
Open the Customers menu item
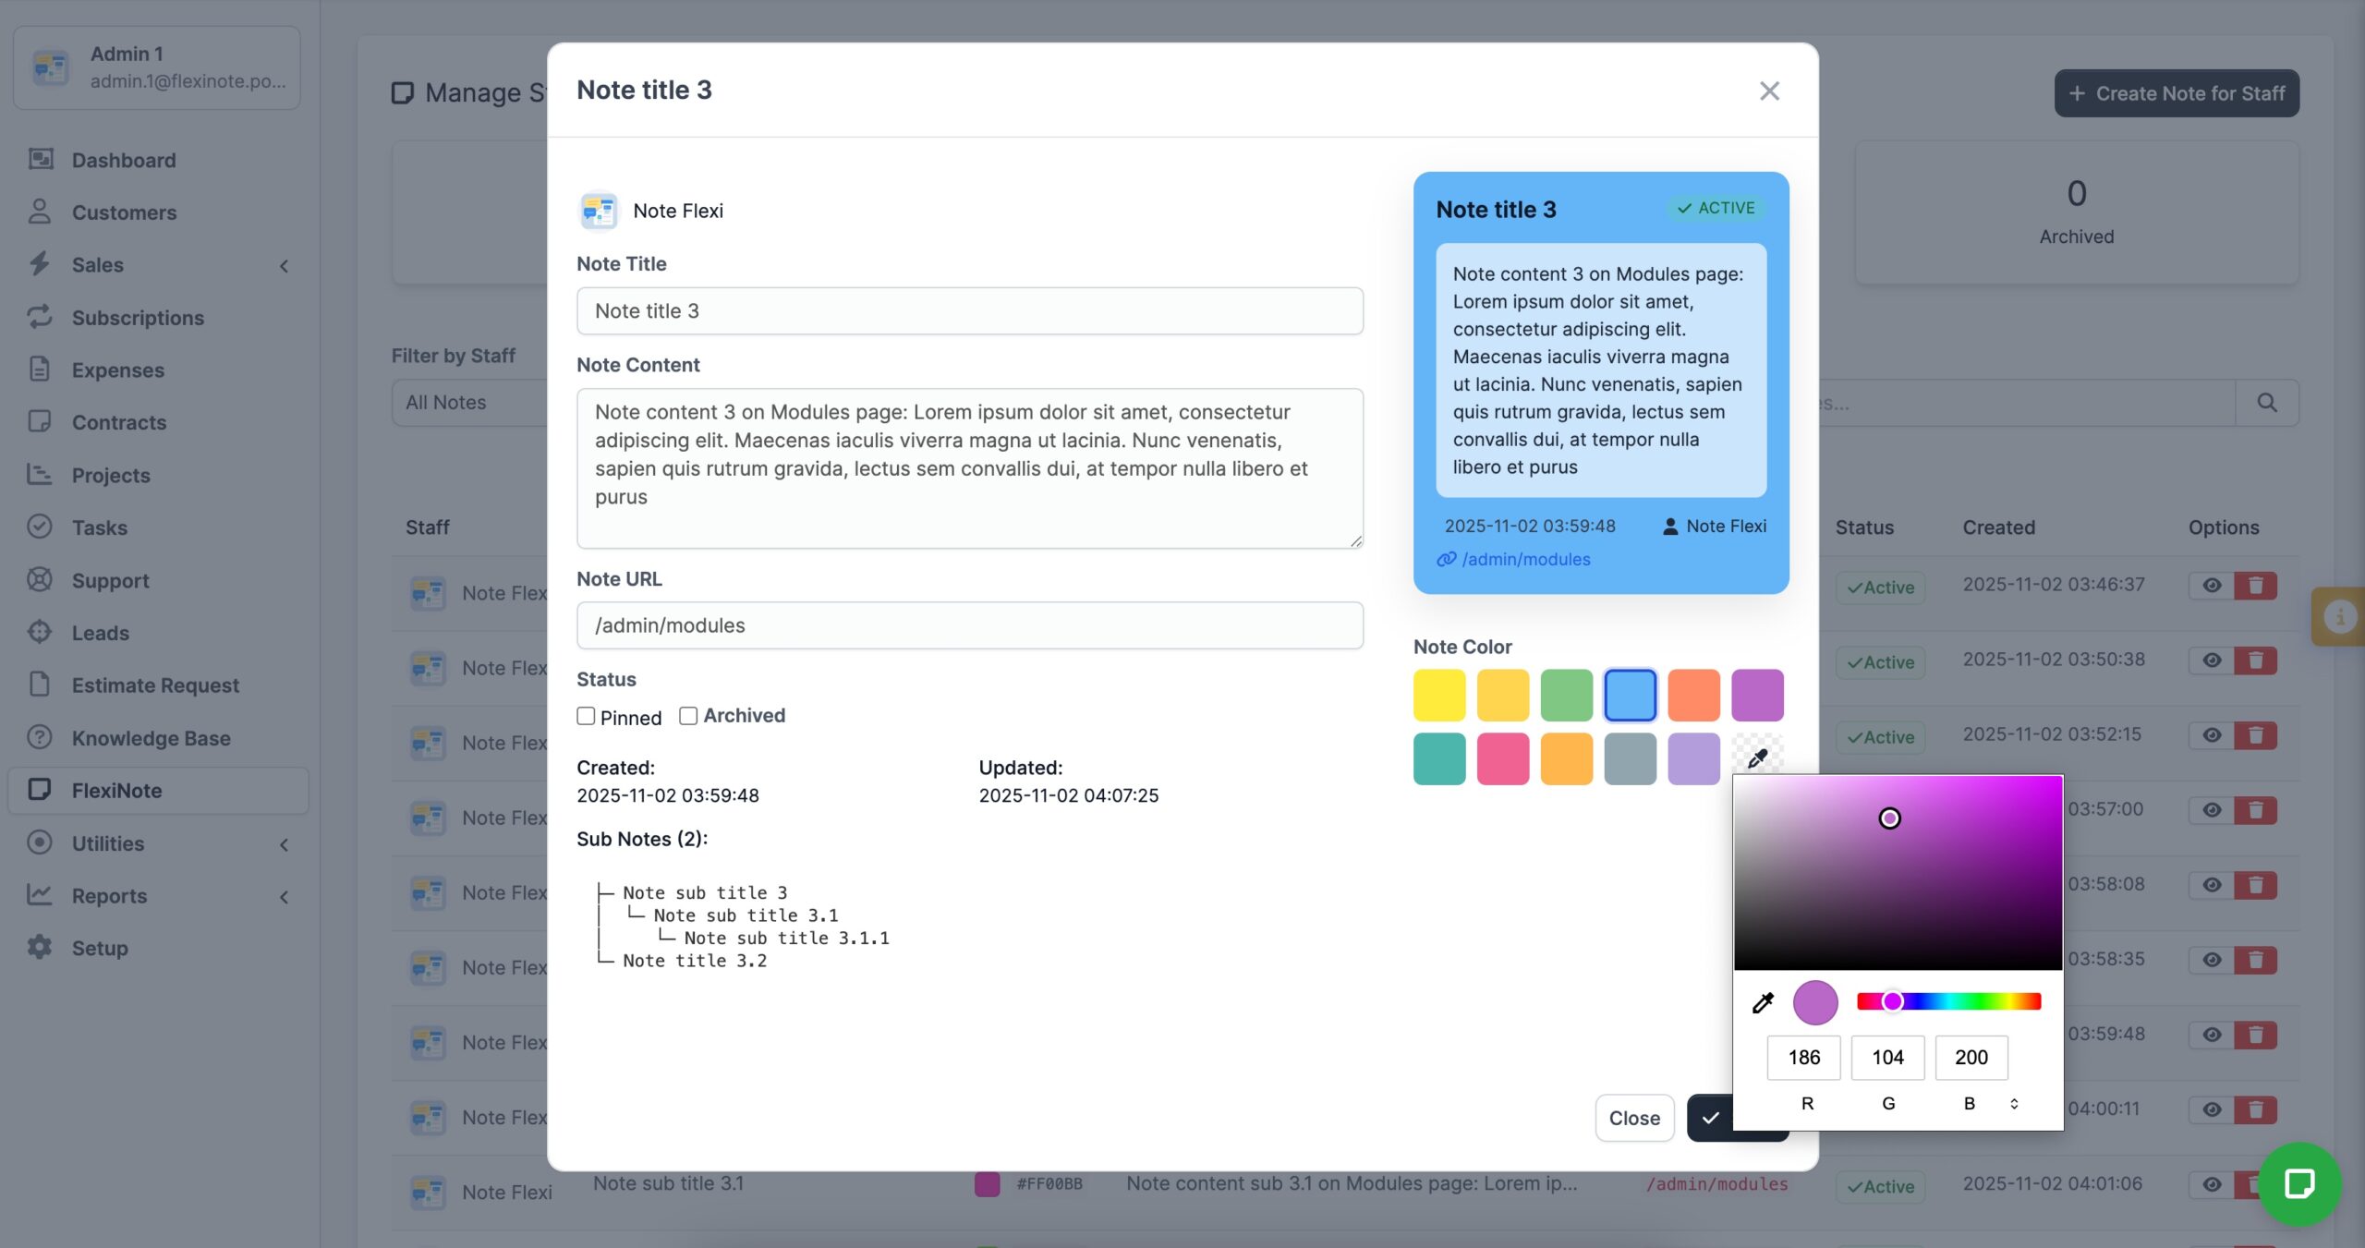124,212
